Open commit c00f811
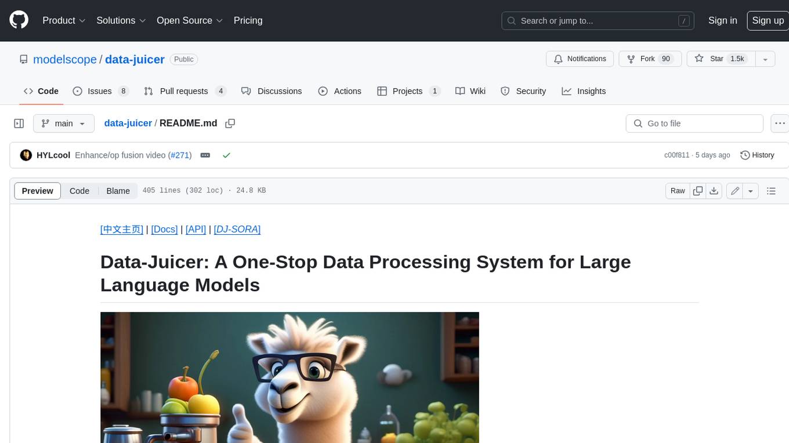Screen dimensions: 789x443 tap(677, 155)
